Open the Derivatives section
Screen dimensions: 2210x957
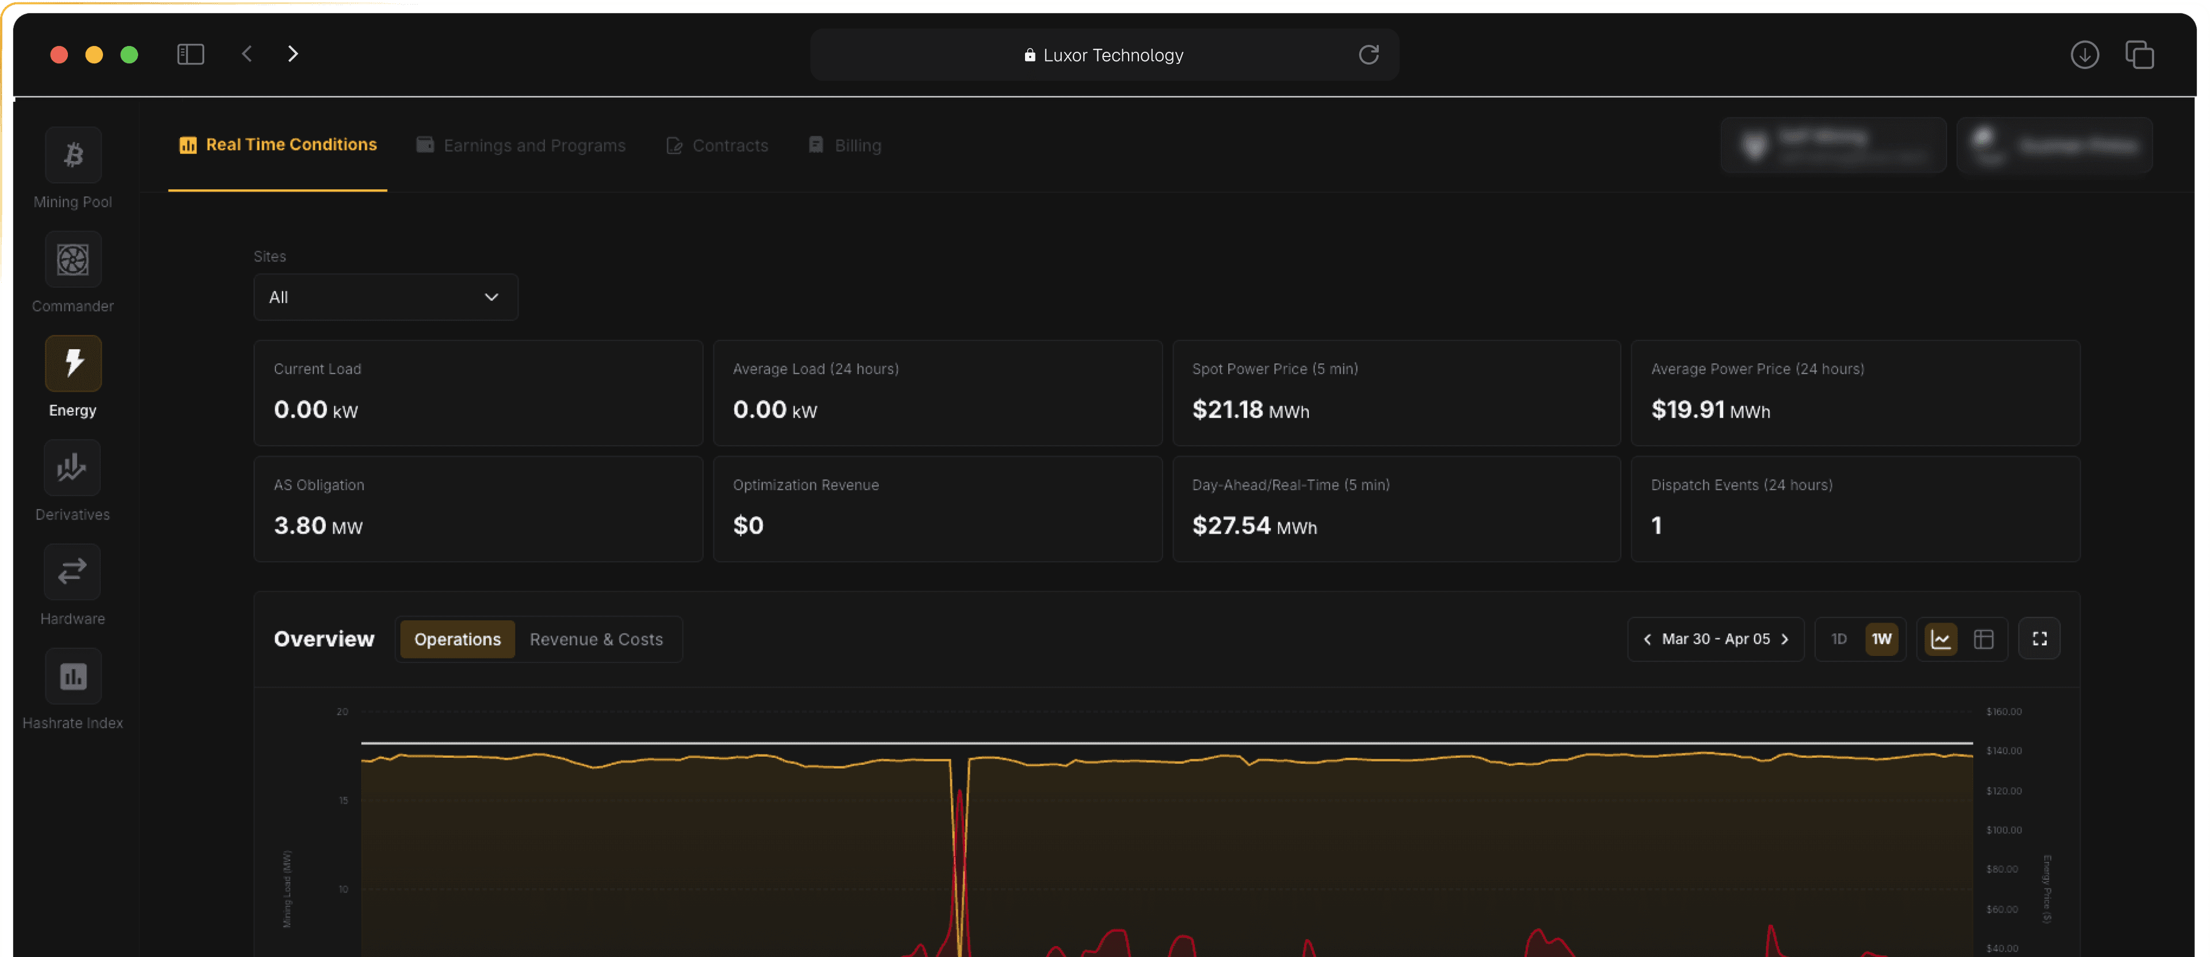click(x=73, y=467)
